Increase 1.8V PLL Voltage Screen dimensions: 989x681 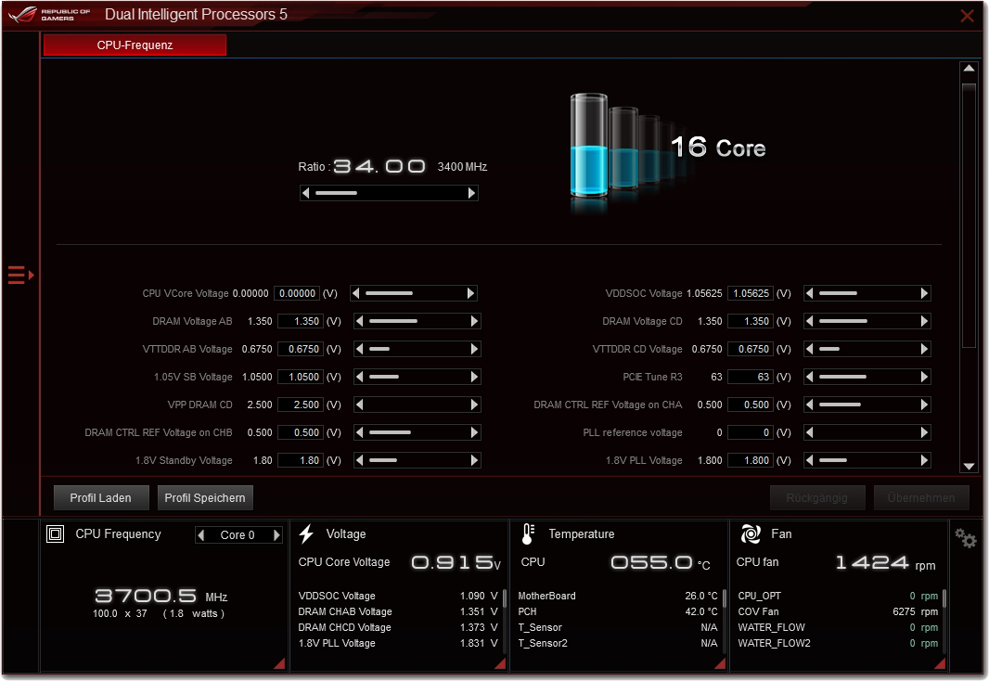tap(924, 459)
